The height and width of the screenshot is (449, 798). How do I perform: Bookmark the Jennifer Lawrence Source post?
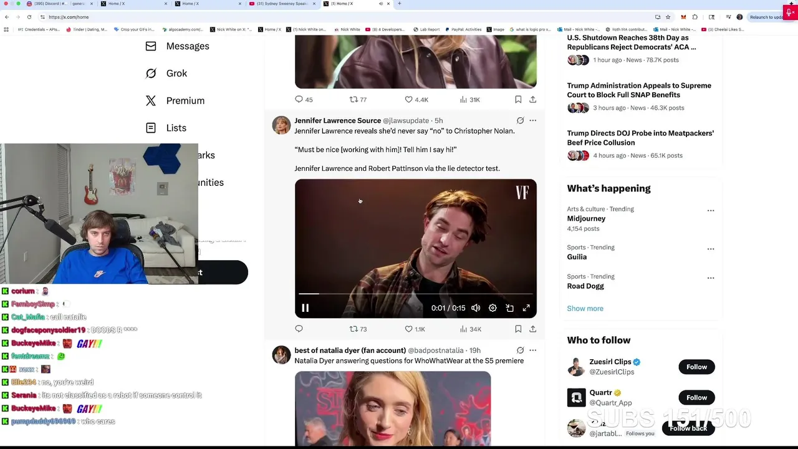(x=518, y=329)
